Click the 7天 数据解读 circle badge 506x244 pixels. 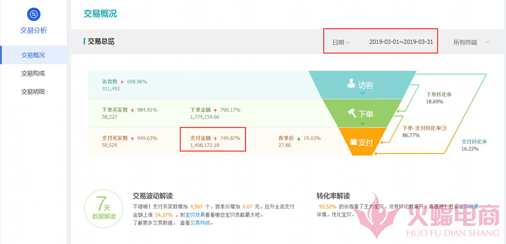[x=103, y=208]
